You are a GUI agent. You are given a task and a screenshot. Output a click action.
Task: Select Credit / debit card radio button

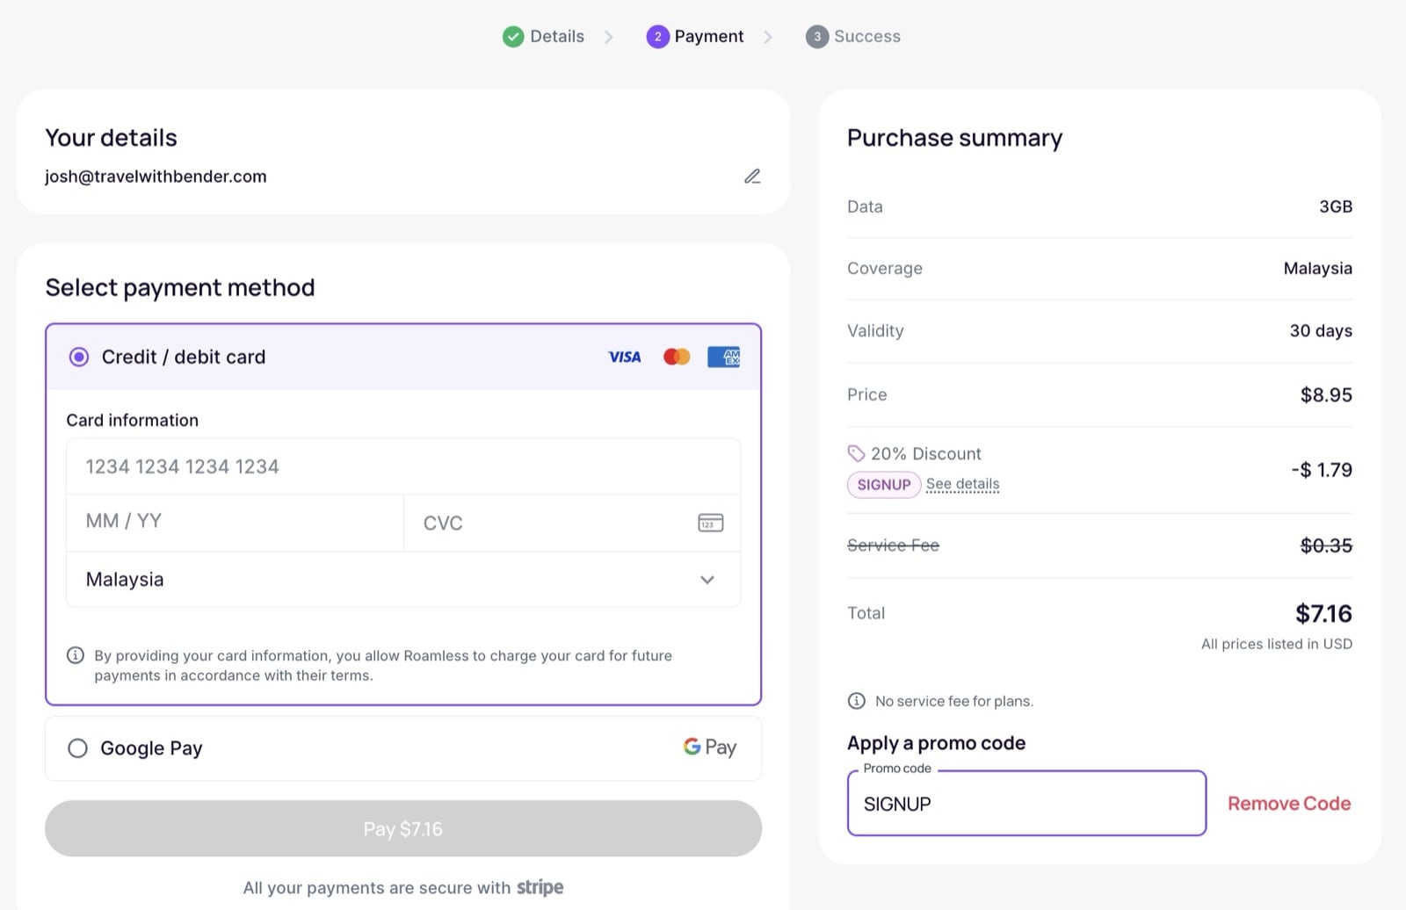(x=79, y=357)
